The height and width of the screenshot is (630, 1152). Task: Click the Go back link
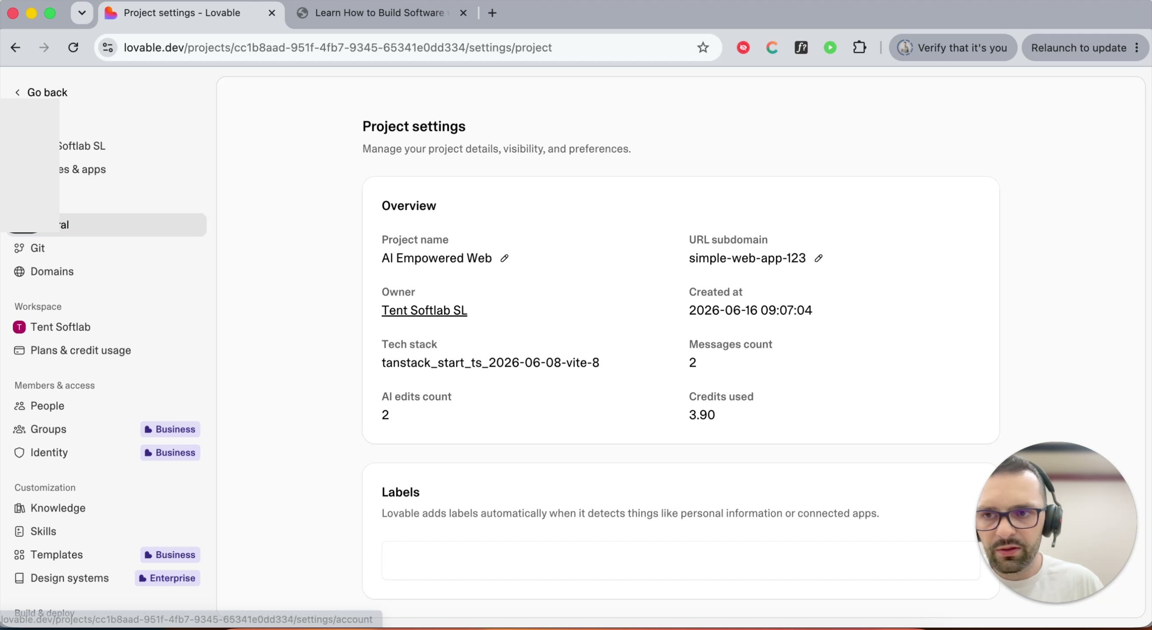[x=41, y=92]
